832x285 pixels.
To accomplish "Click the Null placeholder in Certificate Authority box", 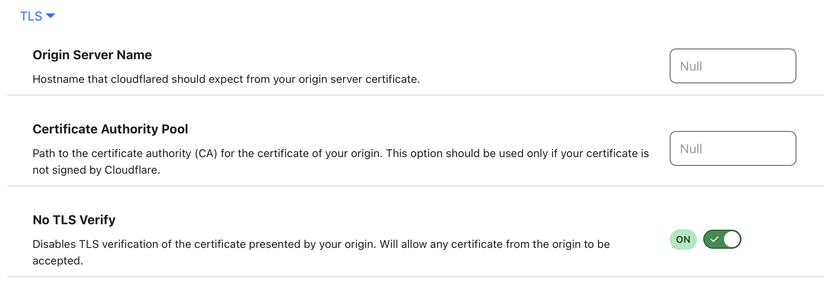I will (691, 149).
